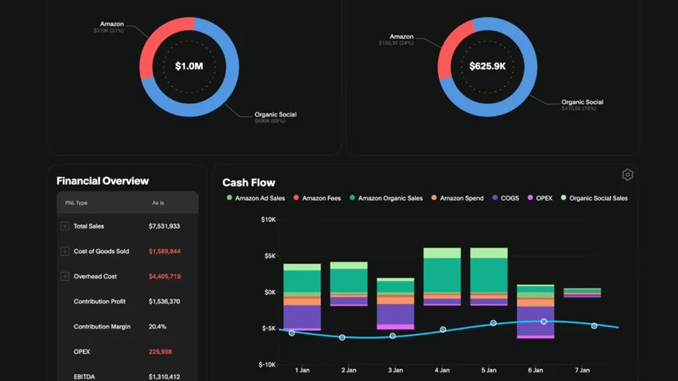
Task: Toggle Amazon Organic Sales legend item
Action: 386,198
